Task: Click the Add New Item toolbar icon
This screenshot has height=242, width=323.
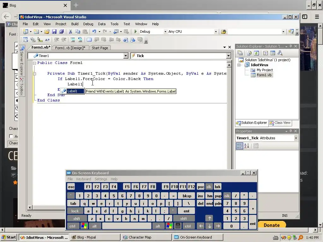Action: [36, 32]
